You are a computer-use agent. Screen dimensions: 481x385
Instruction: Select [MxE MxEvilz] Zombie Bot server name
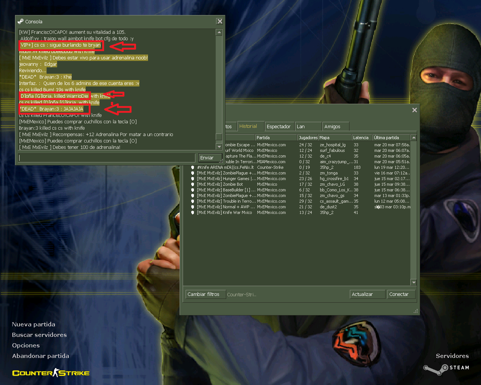[x=220, y=184]
